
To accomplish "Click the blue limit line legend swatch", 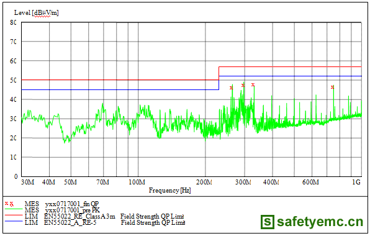I will coord(14,221).
